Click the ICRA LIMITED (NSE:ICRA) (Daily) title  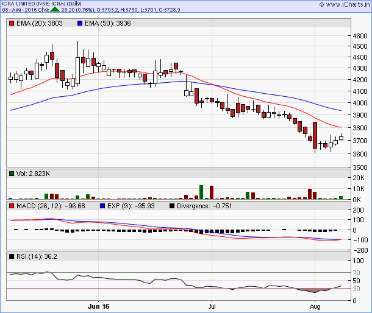click(x=41, y=4)
